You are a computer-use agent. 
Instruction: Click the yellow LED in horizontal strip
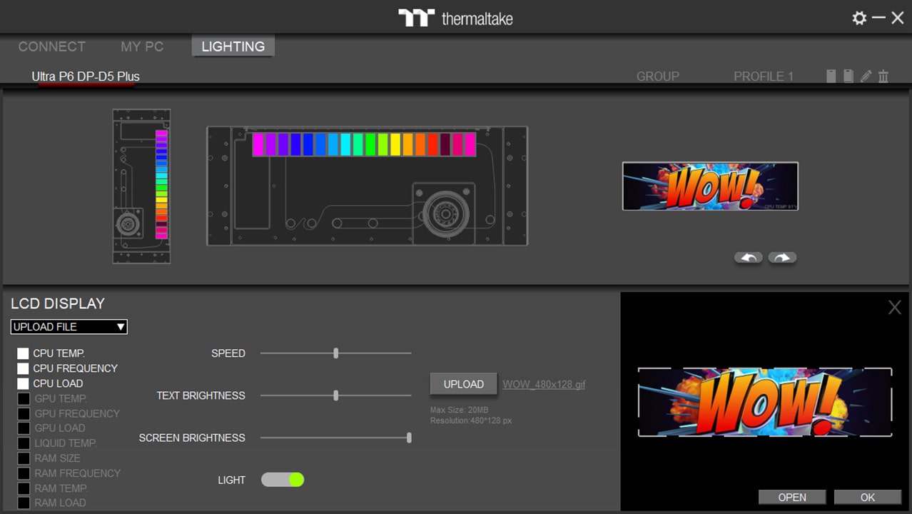[395, 144]
